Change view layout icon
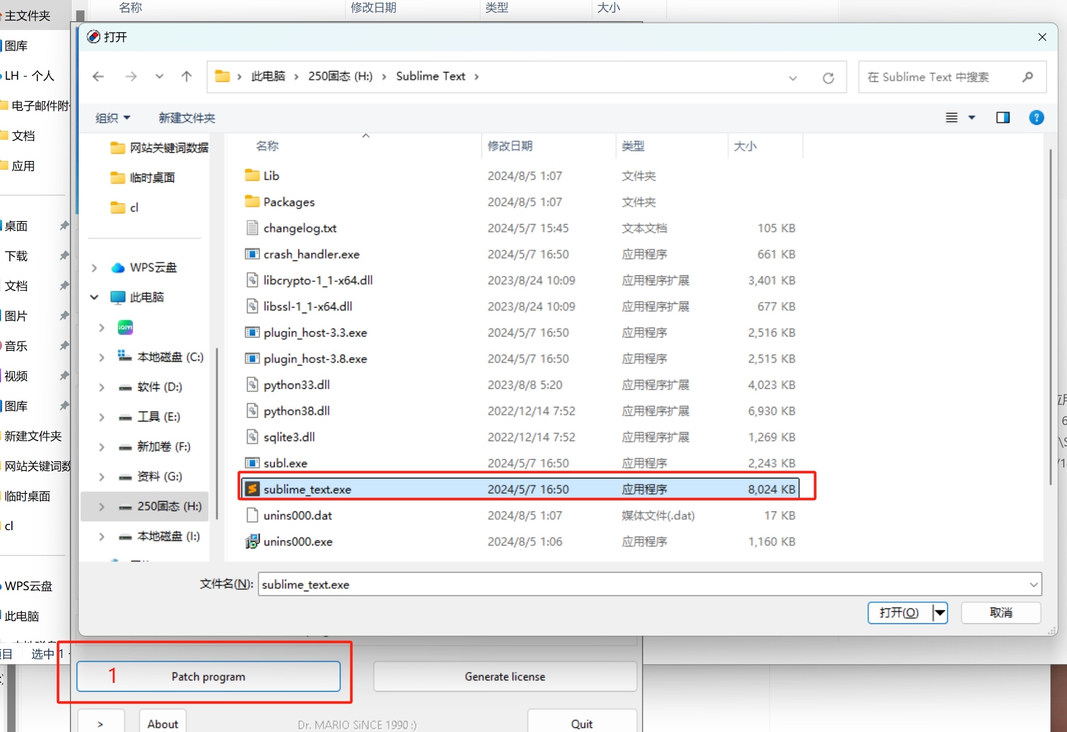 pos(951,118)
